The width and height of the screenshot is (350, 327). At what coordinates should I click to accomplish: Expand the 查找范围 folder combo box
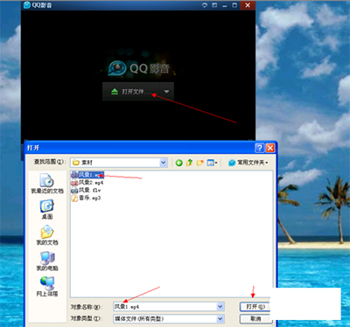pyautogui.click(x=164, y=163)
